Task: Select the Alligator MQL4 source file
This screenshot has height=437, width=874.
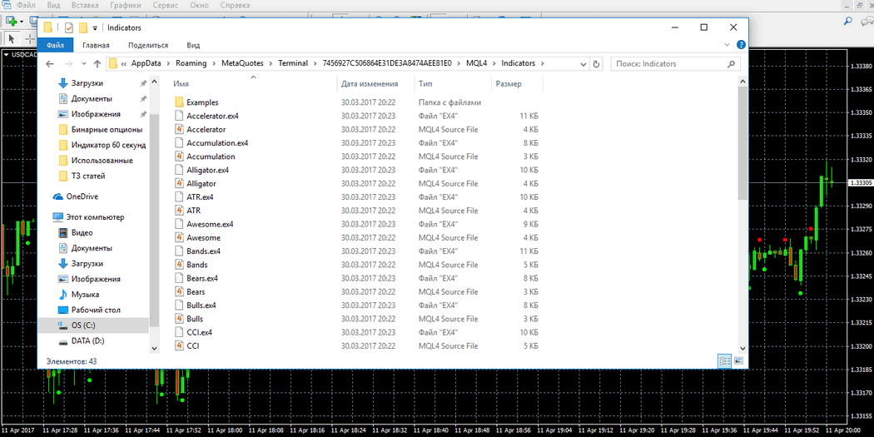Action: click(x=201, y=183)
